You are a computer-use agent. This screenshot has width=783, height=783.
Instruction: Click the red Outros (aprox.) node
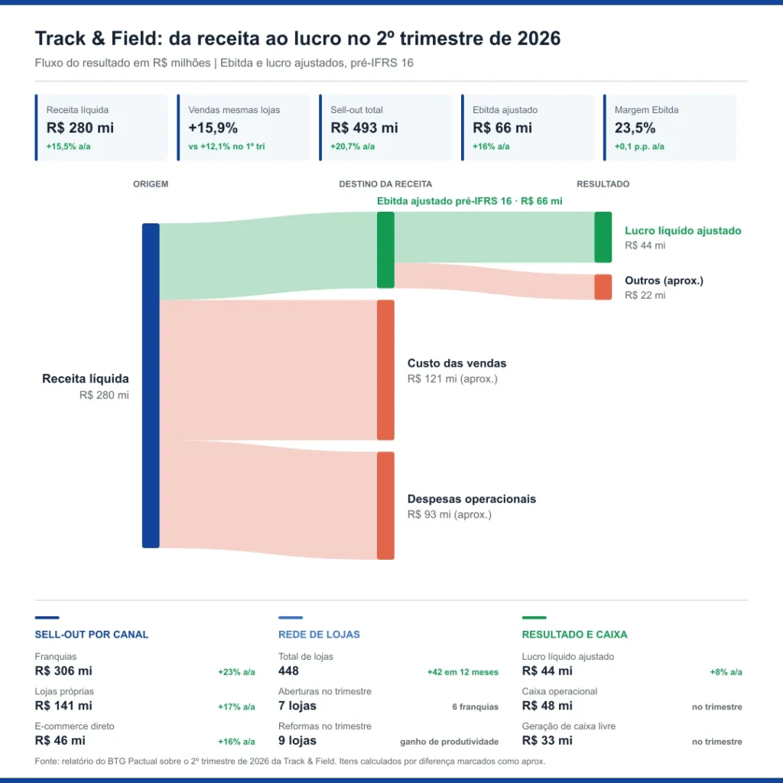[603, 288]
